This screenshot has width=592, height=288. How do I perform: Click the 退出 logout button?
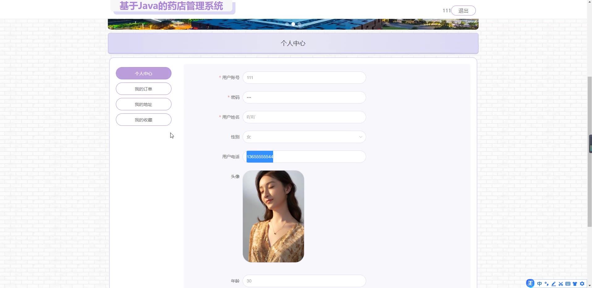click(x=463, y=11)
